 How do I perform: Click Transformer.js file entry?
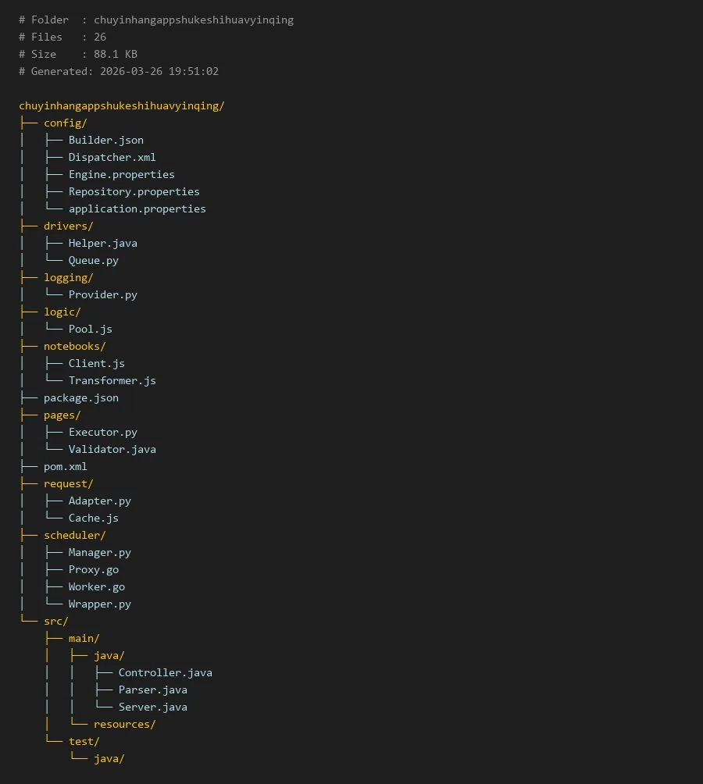(112, 380)
